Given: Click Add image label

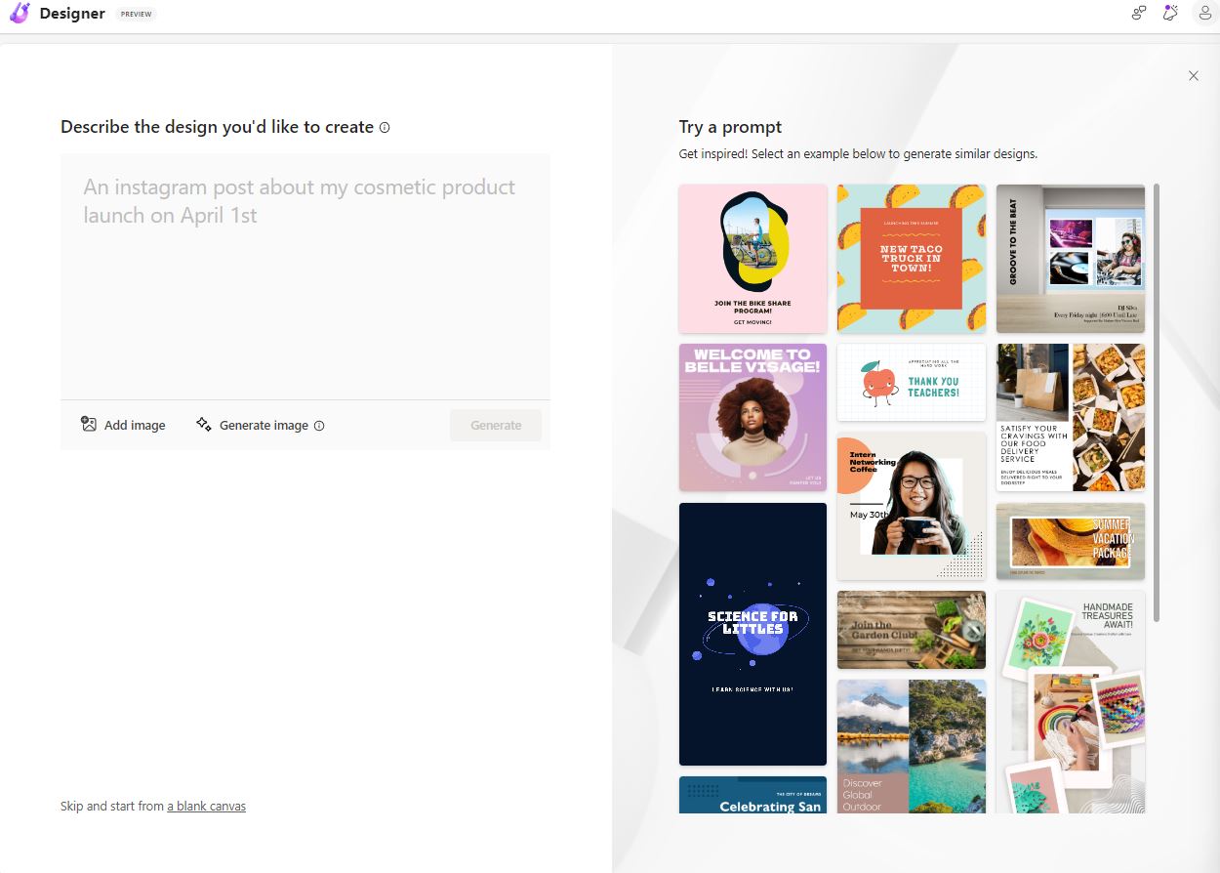Looking at the screenshot, I should (135, 426).
